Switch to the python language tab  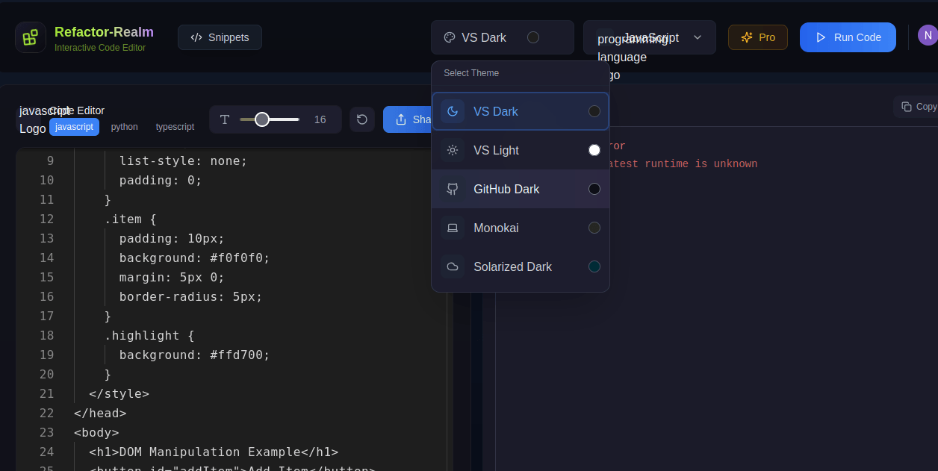tap(125, 127)
